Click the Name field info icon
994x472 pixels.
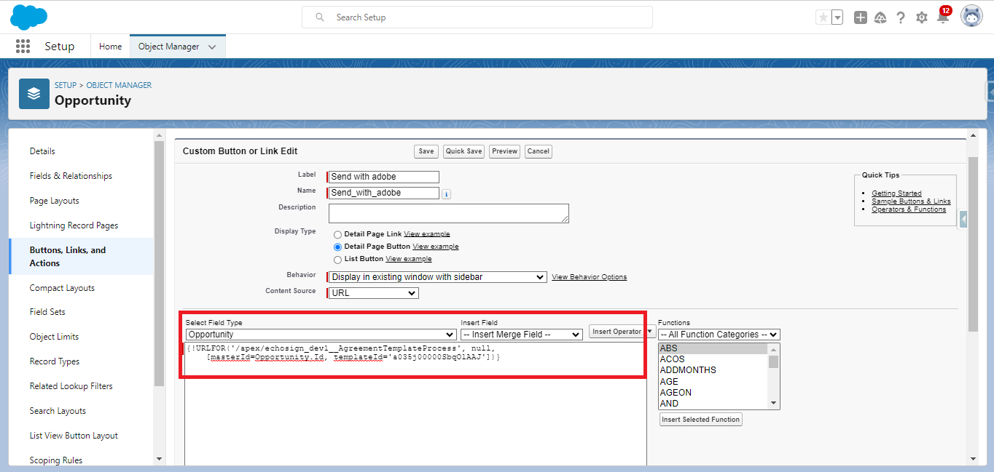click(447, 194)
